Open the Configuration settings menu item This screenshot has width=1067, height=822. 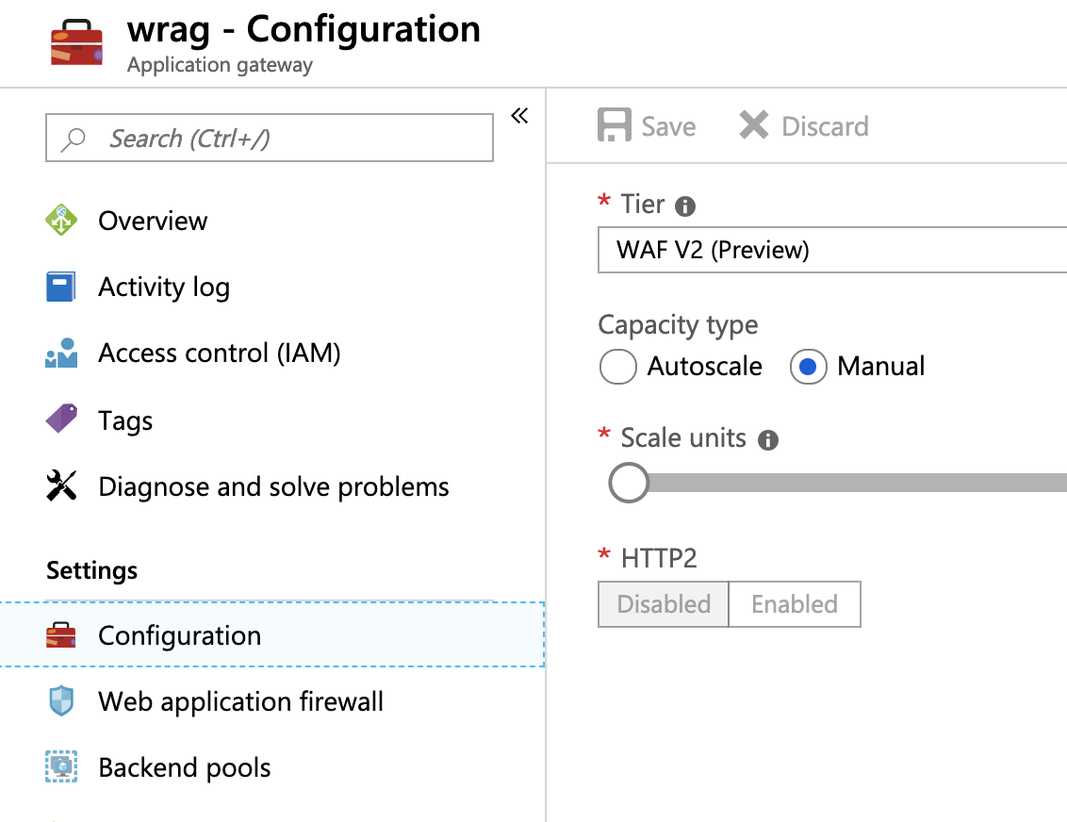click(x=179, y=635)
